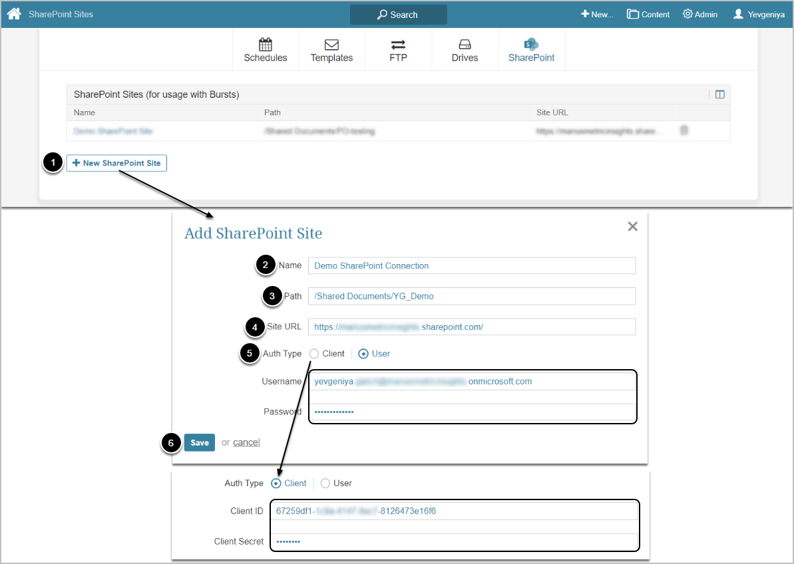Screen dimensions: 794x564
Task: Switch to the FTP tab
Action: (398, 50)
